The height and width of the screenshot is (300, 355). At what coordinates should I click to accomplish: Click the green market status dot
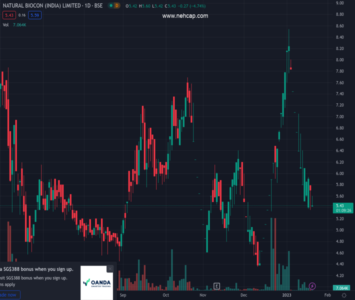[109, 5]
